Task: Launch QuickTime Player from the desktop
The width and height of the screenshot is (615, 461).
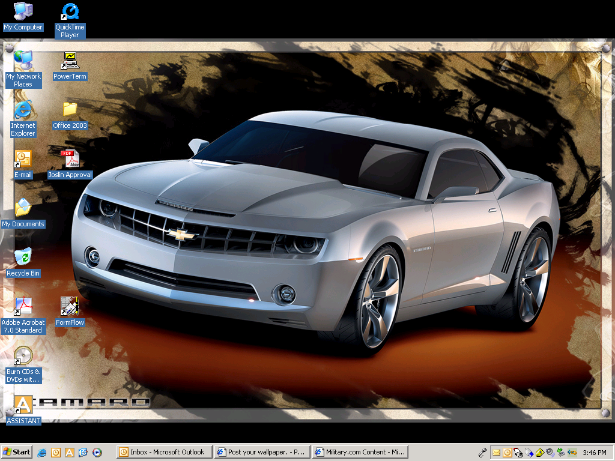Action: coord(70,11)
